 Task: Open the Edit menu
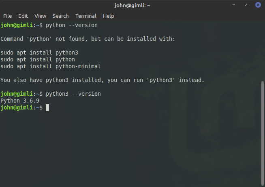pos(23,16)
